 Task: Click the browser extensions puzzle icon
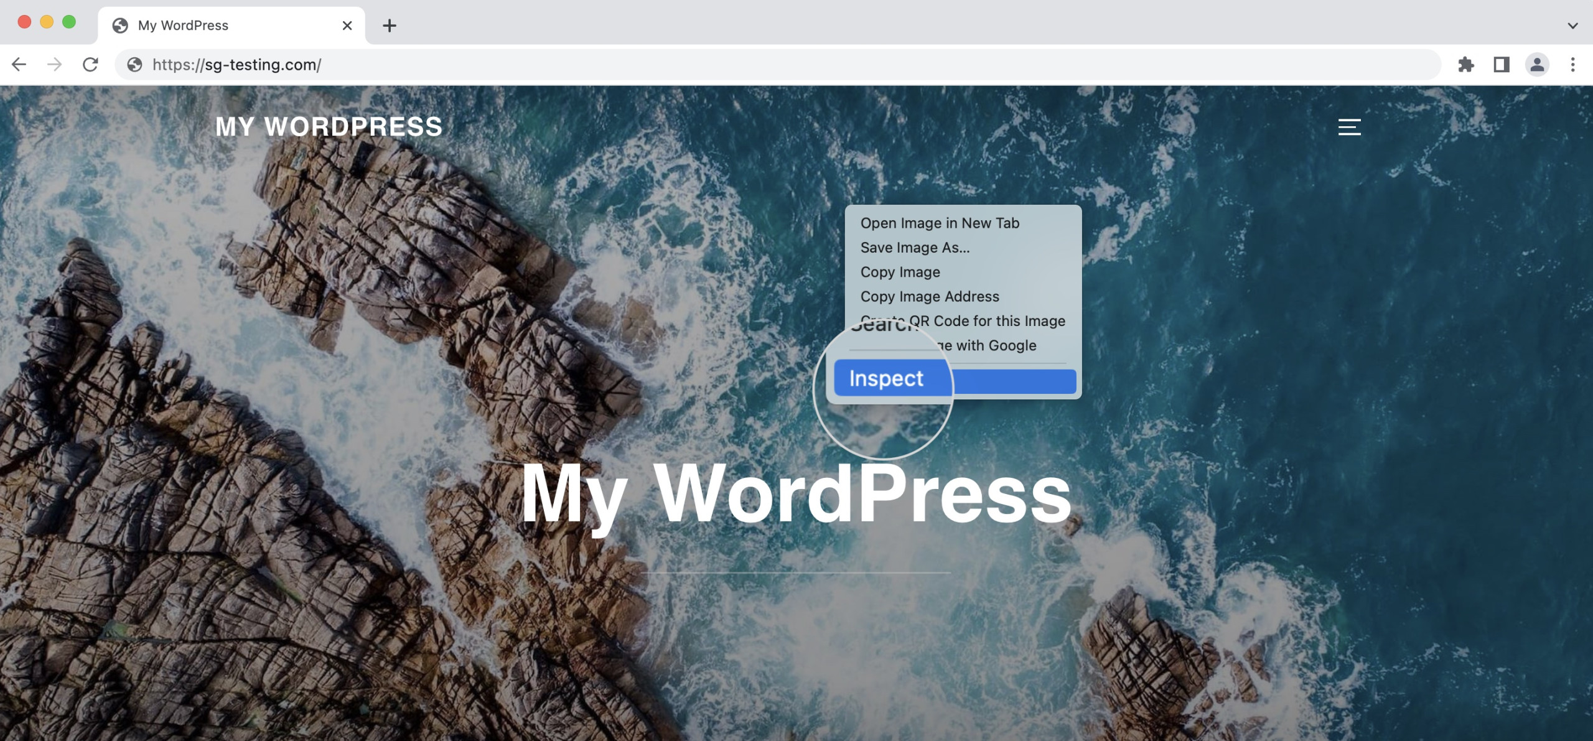point(1465,64)
